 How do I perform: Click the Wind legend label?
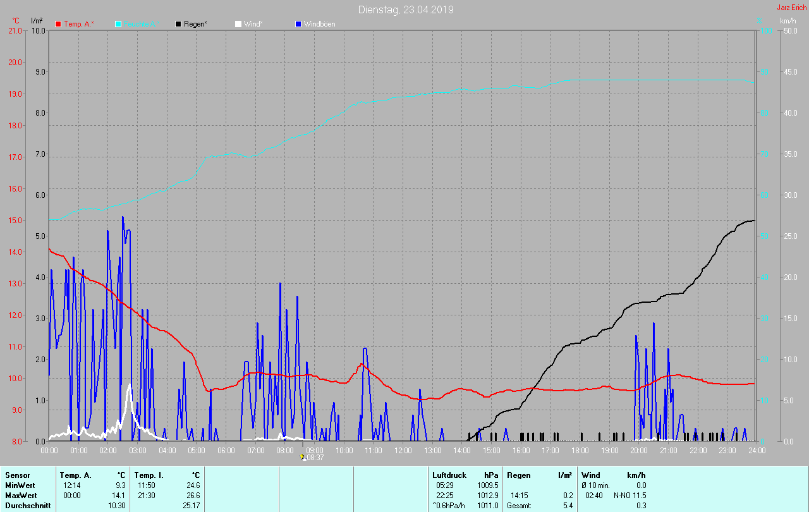tap(253, 24)
